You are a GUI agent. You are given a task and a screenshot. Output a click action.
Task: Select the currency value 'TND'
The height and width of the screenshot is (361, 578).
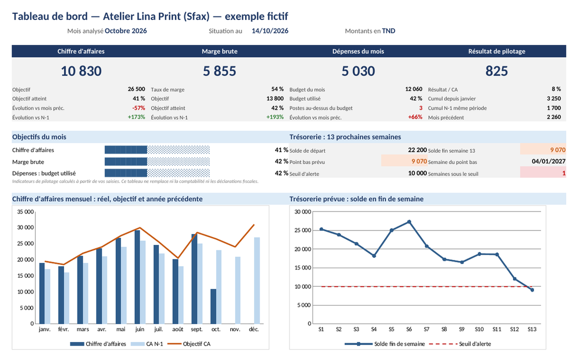click(x=389, y=31)
